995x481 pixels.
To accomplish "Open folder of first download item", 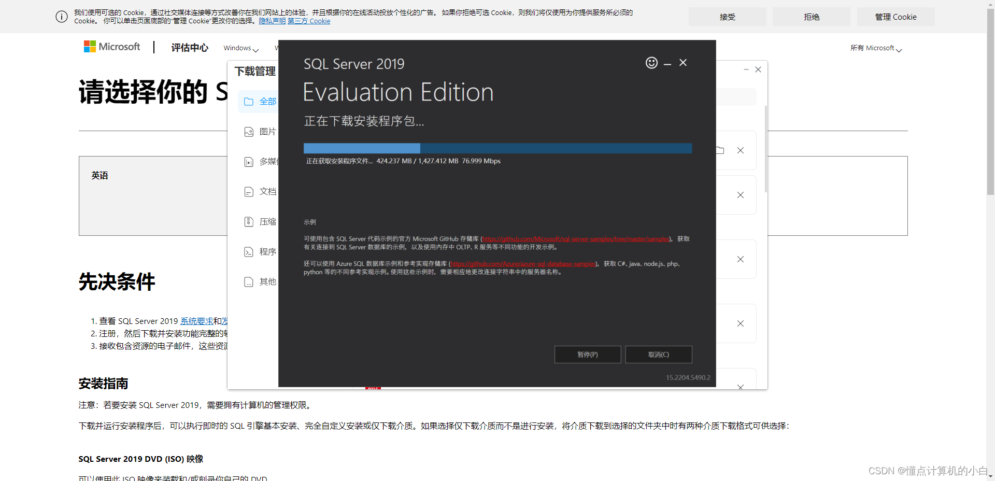I will click(720, 150).
